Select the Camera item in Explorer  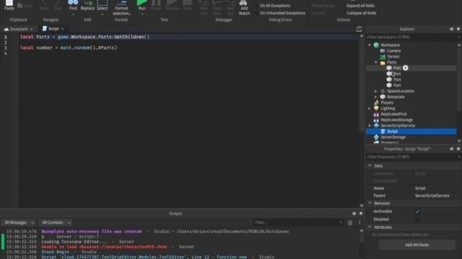393,51
